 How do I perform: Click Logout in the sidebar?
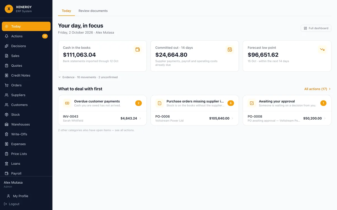[12, 204]
